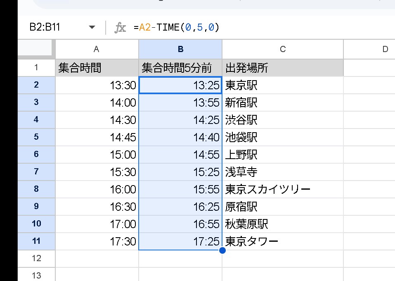Click the formula bar with =A2-TIME(0,5,0)
Image resolution: width=395 pixels, height=281 pixels.
248,28
